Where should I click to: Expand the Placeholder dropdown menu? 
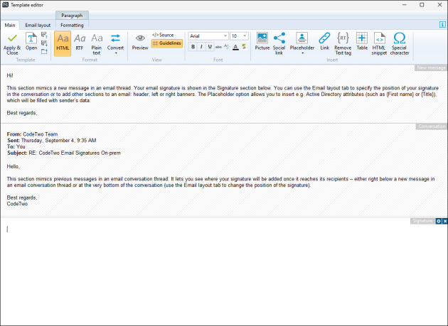(x=302, y=43)
